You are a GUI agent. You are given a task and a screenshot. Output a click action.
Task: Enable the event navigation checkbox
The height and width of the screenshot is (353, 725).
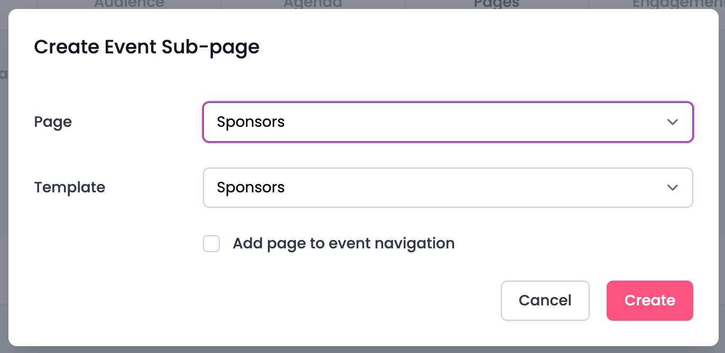tap(211, 244)
